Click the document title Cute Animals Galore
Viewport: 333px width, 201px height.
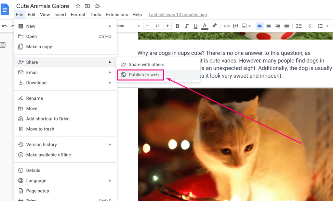click(x=43, y=6)
